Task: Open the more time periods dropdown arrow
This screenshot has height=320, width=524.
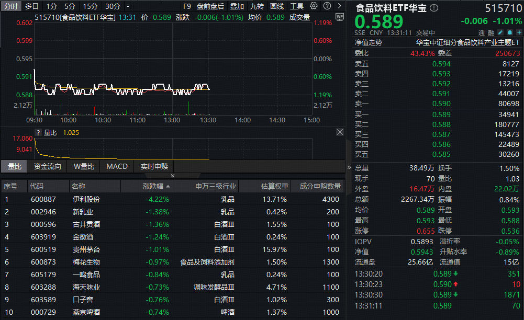Action: pos(128,6)
